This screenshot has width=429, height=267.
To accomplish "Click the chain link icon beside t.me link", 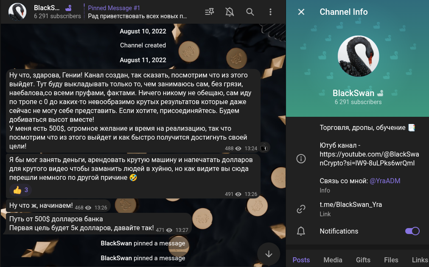I will (x=301, y=209).
